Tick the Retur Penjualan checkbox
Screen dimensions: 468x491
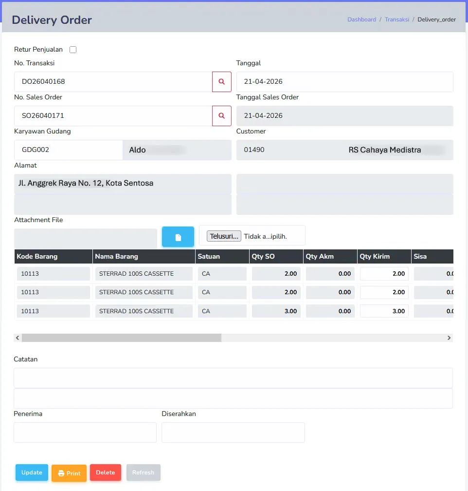coord(73,50)
